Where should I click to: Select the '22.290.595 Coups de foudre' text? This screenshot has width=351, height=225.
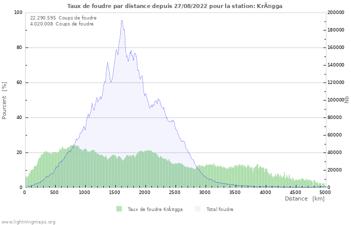coord(63,17)
